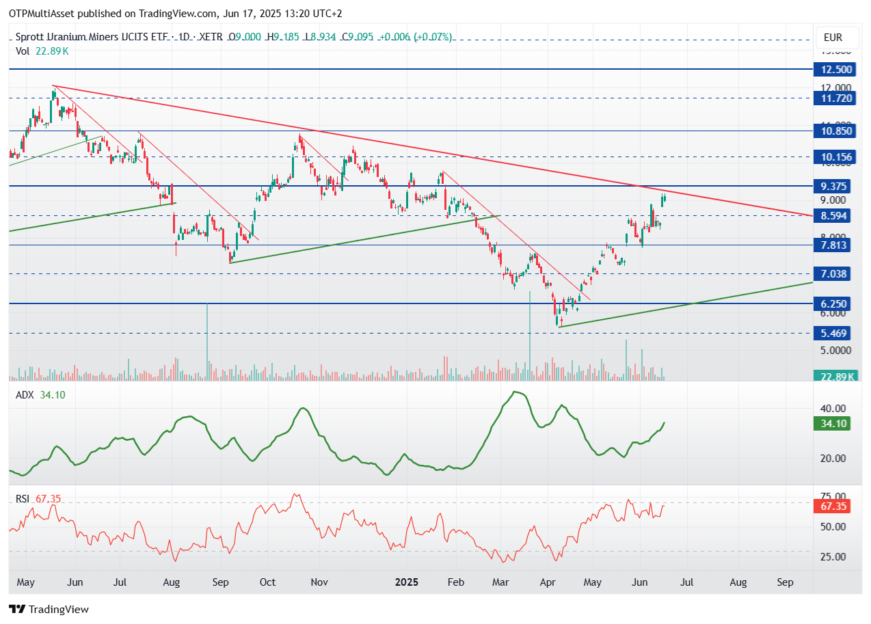
Task: Click the 9.375 price level label
Action: click(x=836, y=186)
